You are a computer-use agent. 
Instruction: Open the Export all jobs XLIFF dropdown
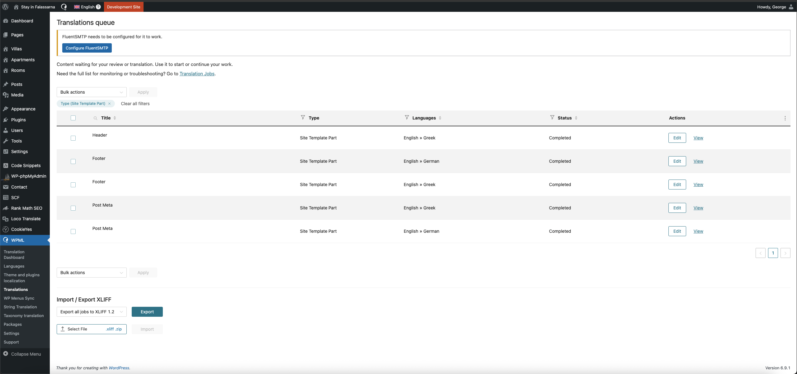[x=92, y=312]
